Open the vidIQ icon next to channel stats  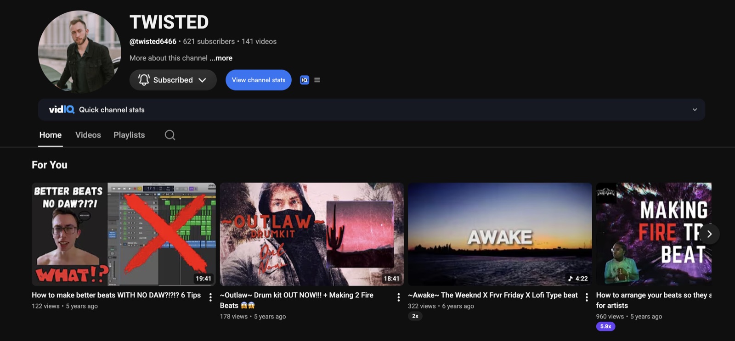point(304,80)
